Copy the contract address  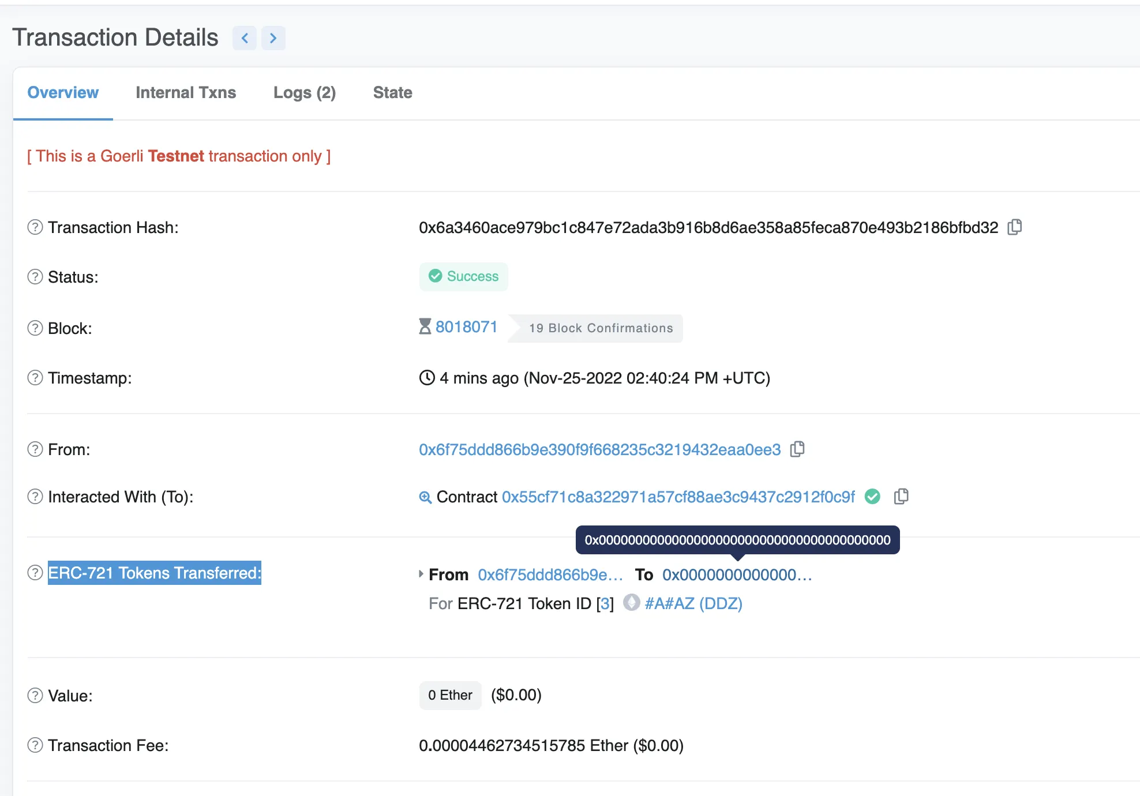pyautogui.click(x=901, y=497)
